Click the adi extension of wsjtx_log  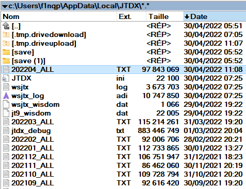(122, 96)
